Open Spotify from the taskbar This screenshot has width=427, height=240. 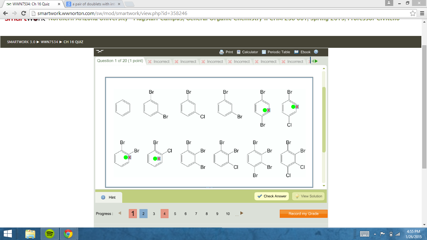pos(49,233)
